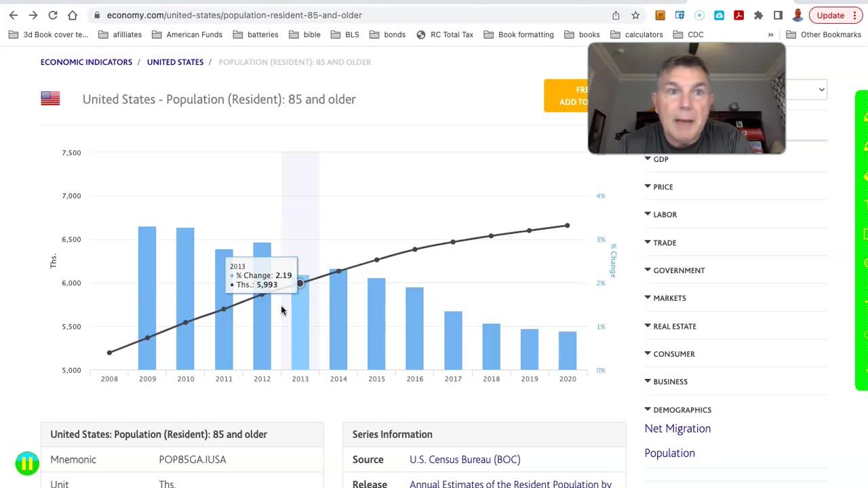Screen dimensions: 868x488
Task: Open the browser home page
Action: point(73,15)
